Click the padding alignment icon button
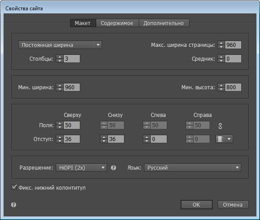 tap(220, 139)
